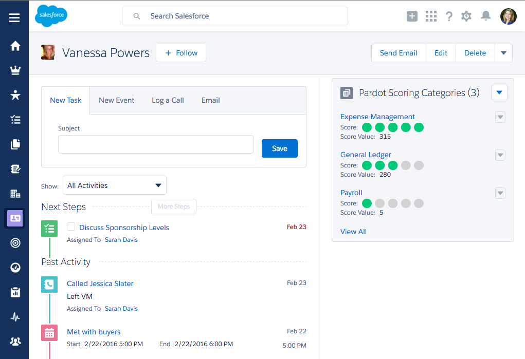Save the new task
525x359 pixels.
coord(280,148)
